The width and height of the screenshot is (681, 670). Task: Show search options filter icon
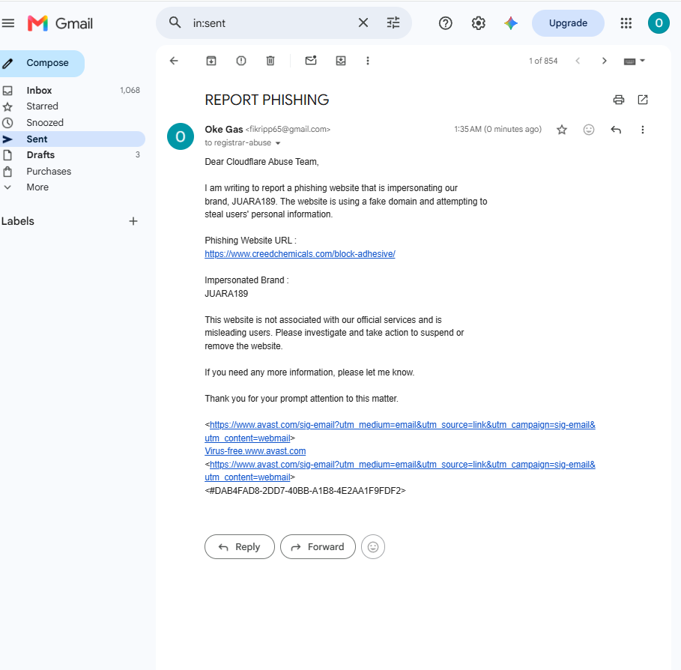coord(393,22)
